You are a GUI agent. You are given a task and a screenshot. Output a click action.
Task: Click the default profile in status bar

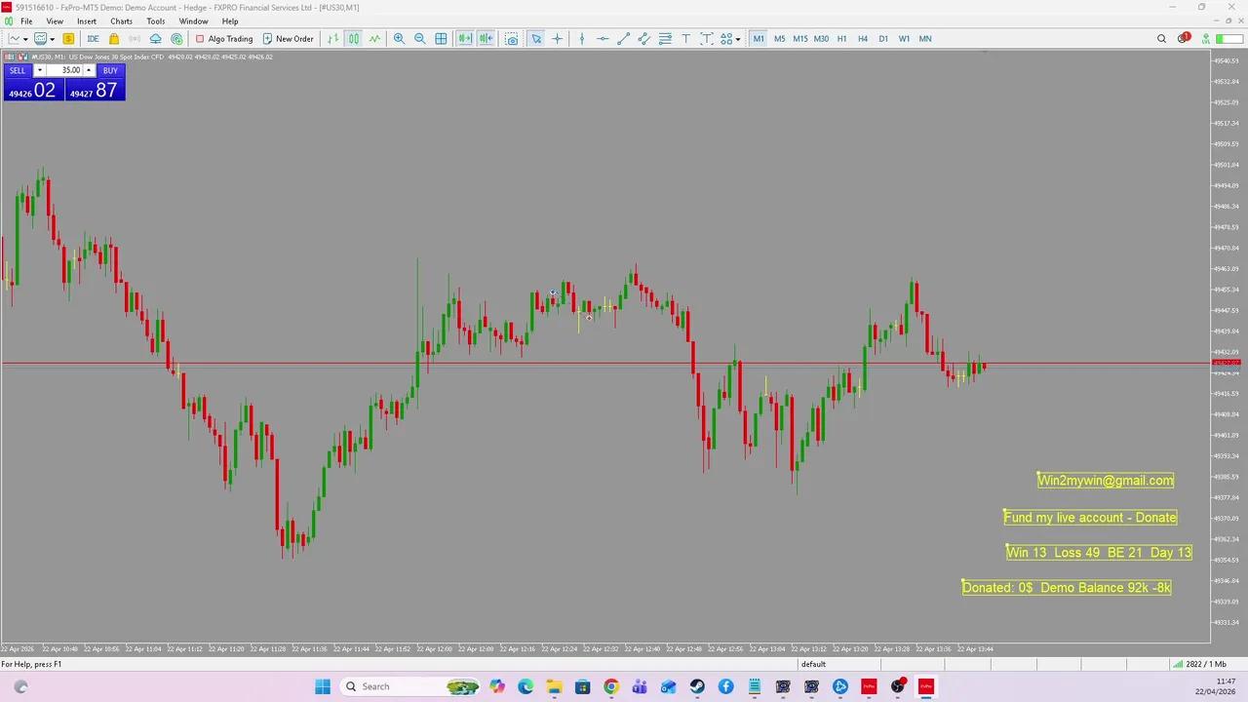(813, 664)
